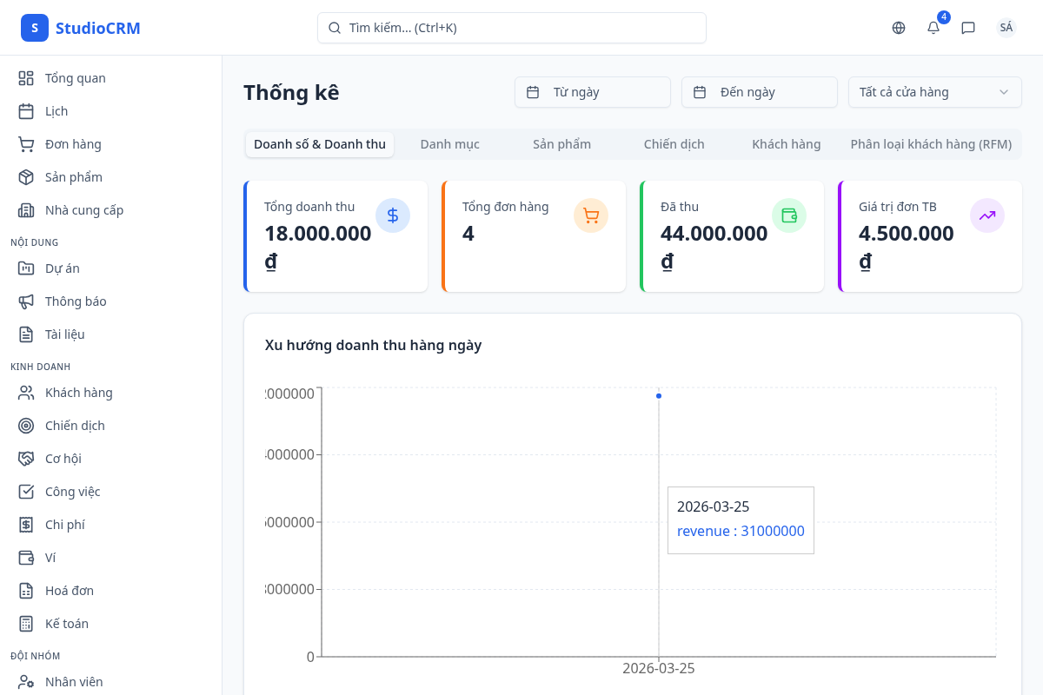Select the Phân loại khách hàng (RFM) tab
Image resolution: width=1043 pixels, height=695 pixels.
tap(931, 144)
